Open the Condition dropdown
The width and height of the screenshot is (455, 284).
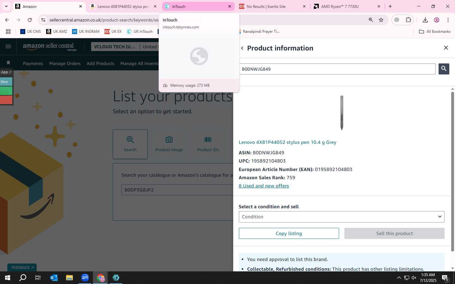[342, 217]
